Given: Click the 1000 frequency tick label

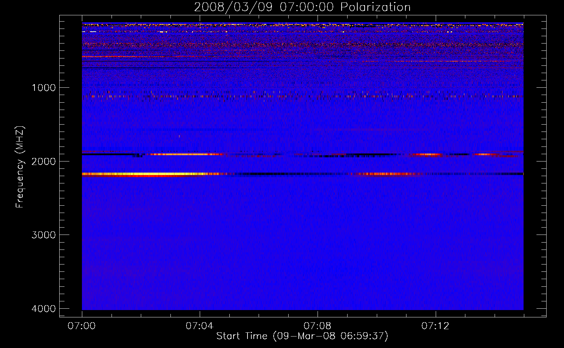Looking at the screenshot, I should click(x=44, y=88).
